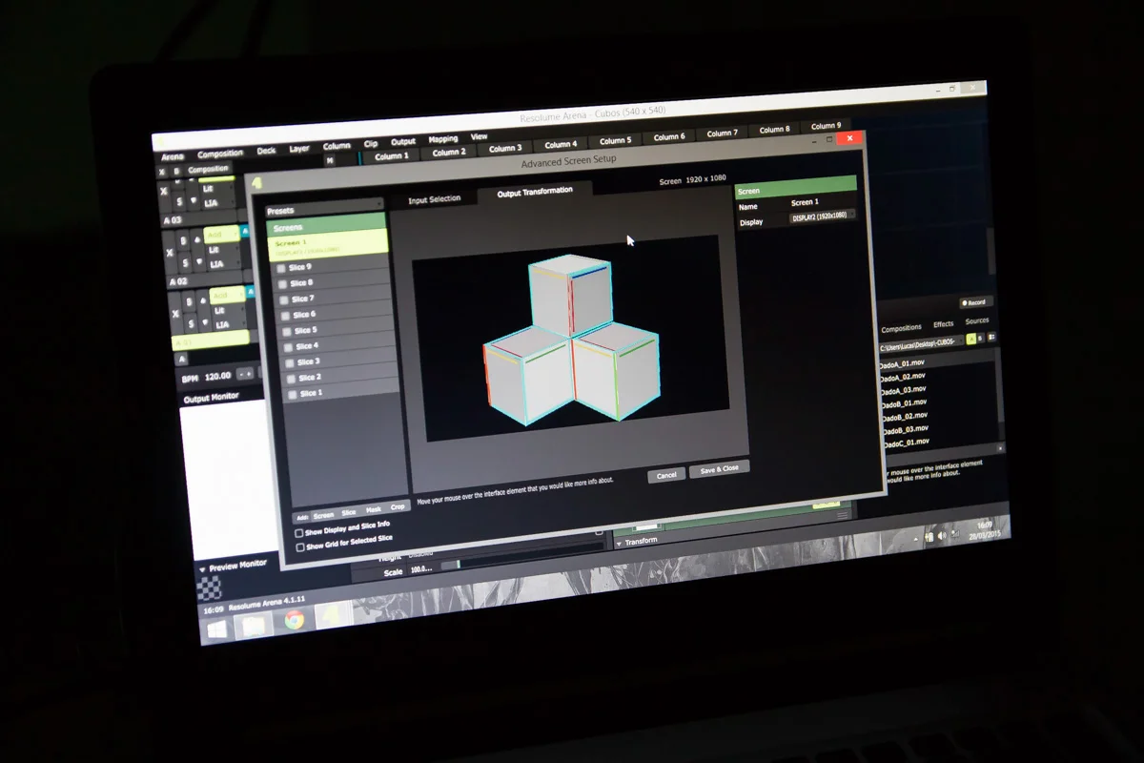Tick the Slice 7 checkbox
The width and height of the screenshot is (1144, 763).
(x=284, y=299)
